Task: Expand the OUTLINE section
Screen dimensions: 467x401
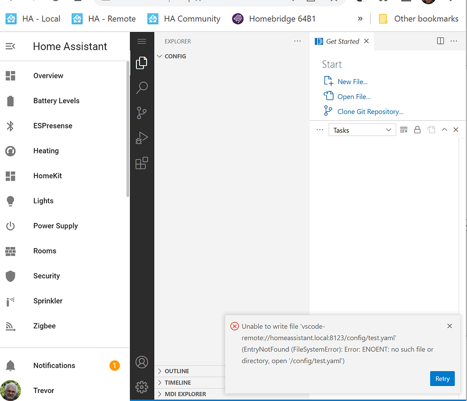Action: [x=190, y=371]
